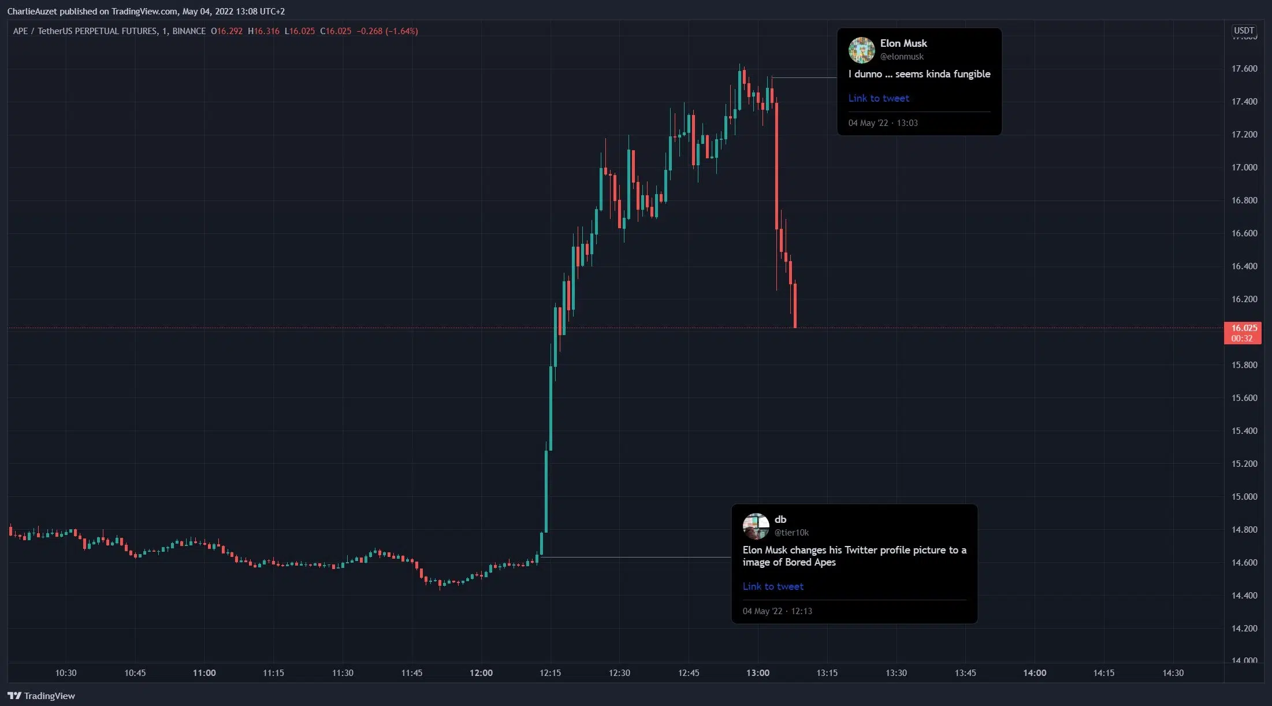Click the USDT currency label

pos(1243,31)
